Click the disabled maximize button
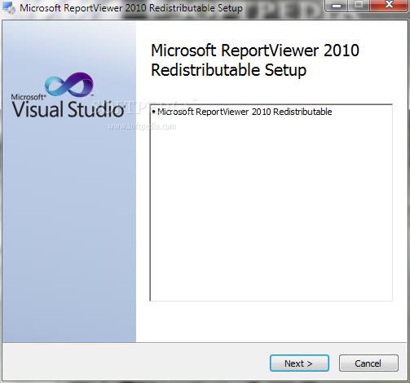The width and height of the screenshot is (410, 383). 359,5
